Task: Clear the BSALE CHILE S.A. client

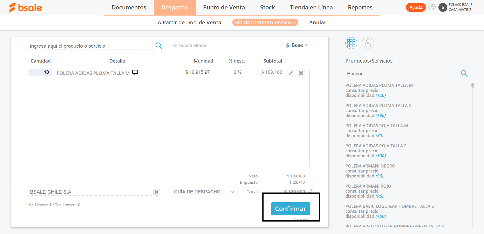Action: [x=157, y=192]
